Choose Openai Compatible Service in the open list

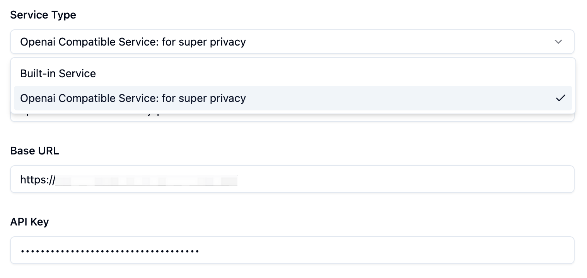(x=293, y=98)
